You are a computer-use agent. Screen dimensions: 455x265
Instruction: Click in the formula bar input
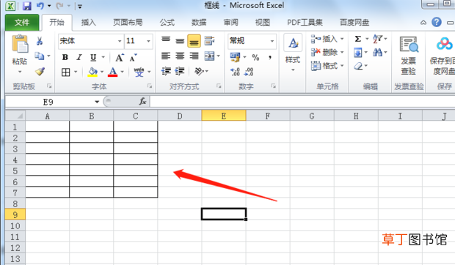click(302, 102)
